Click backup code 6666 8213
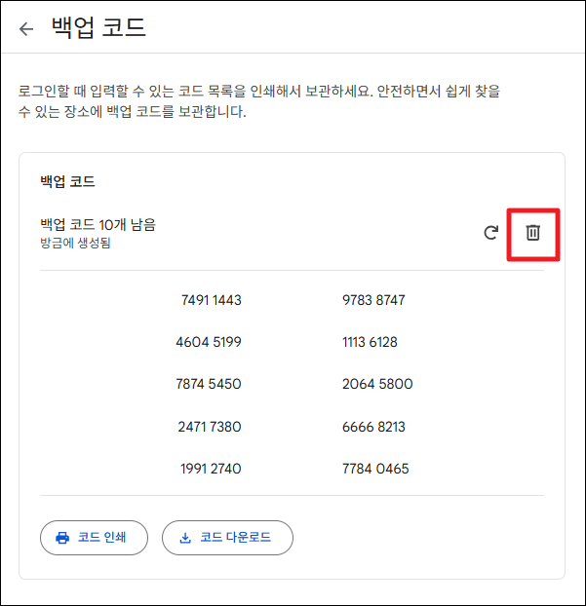Image resolution: width=586 pixels, height=606 pixels. pos(373,427)
